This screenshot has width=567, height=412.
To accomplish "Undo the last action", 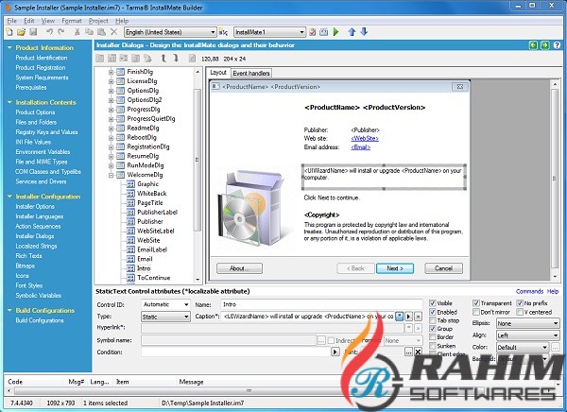I will tap(49, 32).
